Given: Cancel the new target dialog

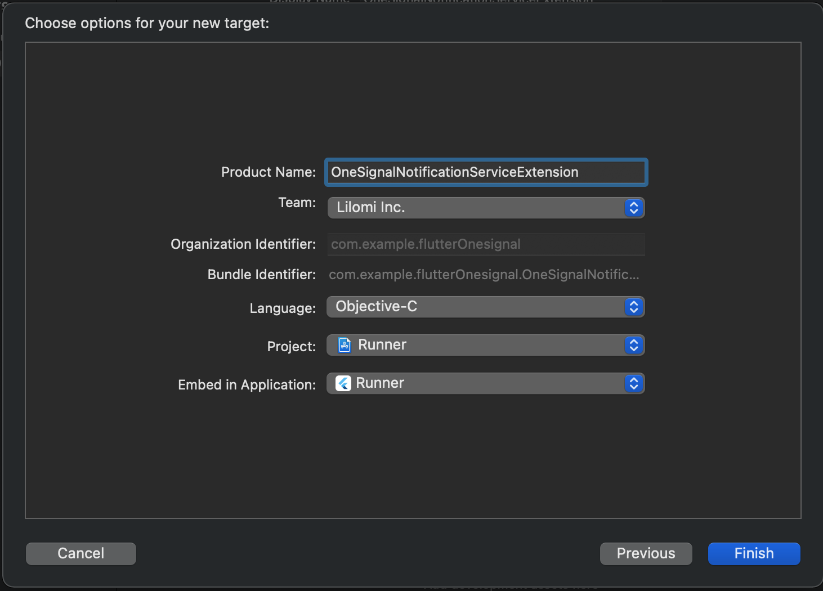Looking at the screenshot, I should point(81,553).
